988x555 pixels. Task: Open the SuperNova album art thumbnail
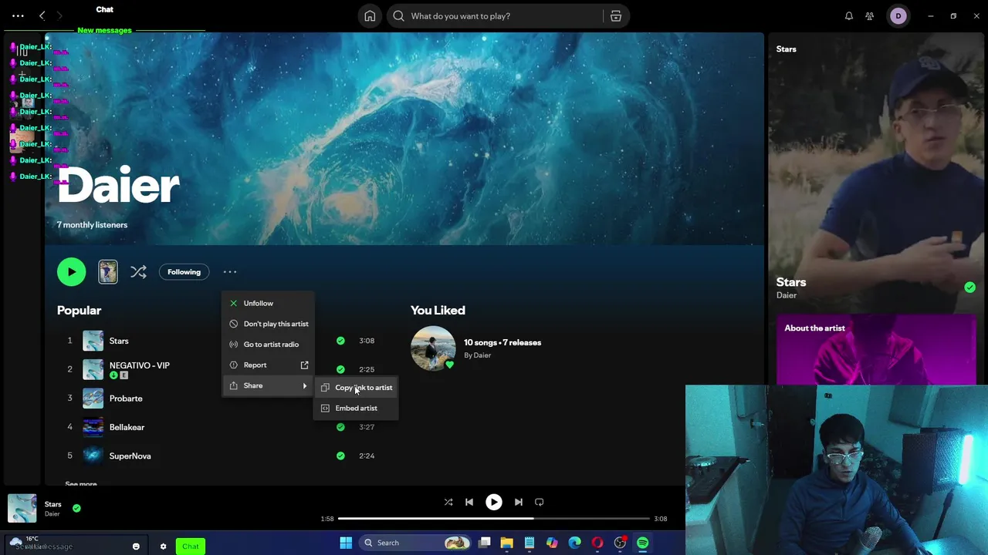93,456
